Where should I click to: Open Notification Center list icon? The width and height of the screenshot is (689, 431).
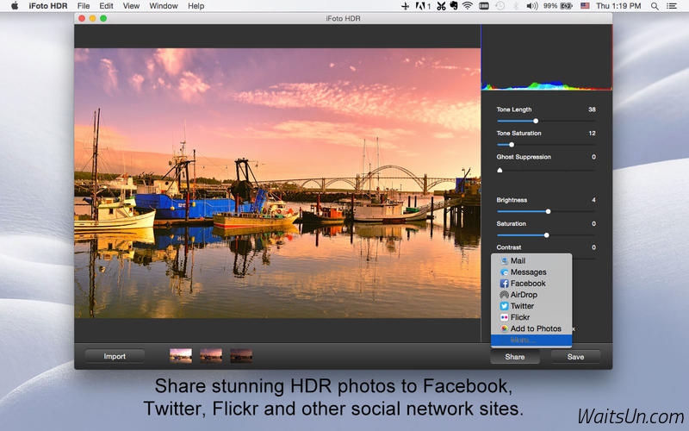(672, 6)
